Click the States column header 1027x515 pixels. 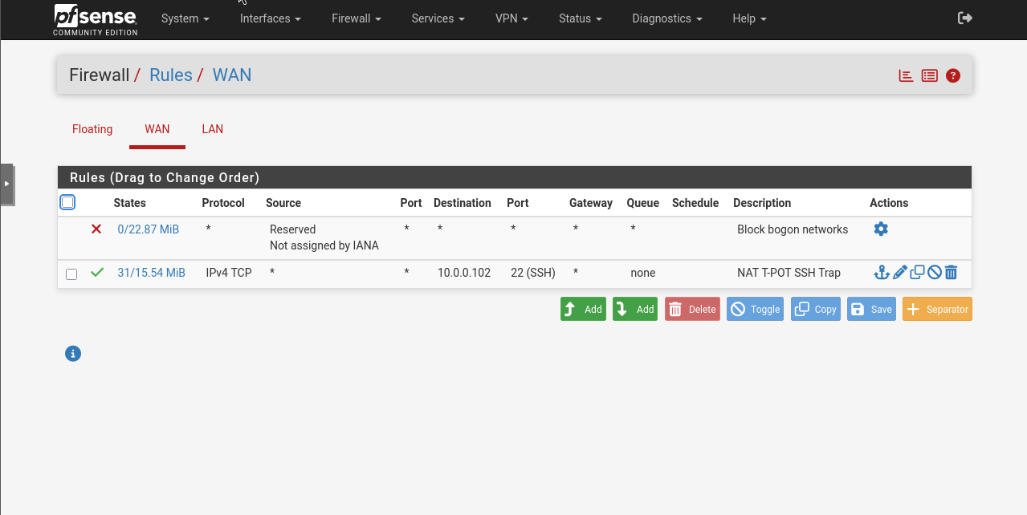tap(130, 203)
